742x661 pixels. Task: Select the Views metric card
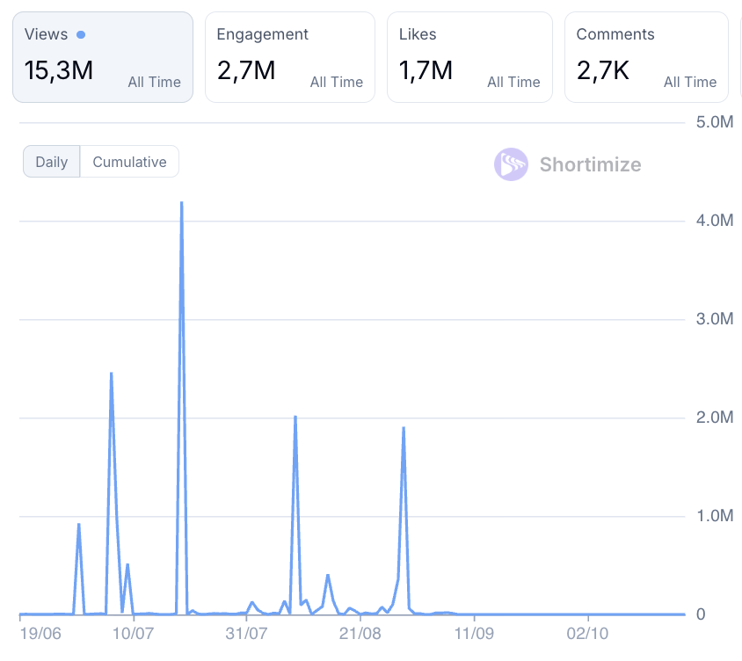[x=102, y=57]
